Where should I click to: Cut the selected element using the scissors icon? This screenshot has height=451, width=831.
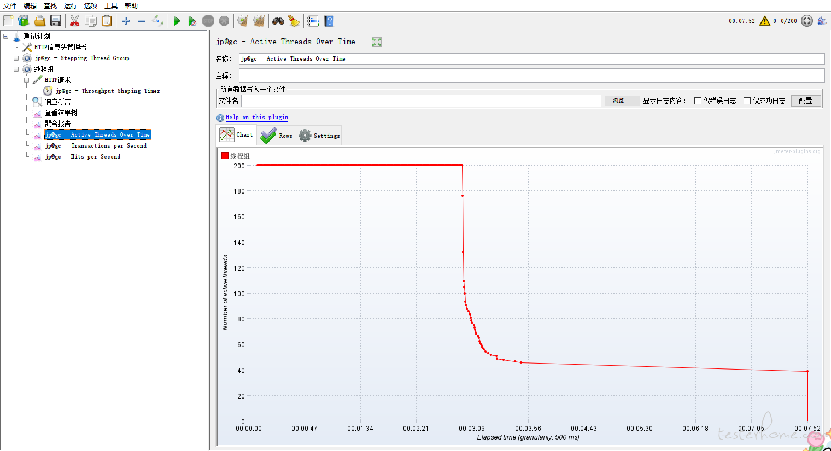(74, 21)
